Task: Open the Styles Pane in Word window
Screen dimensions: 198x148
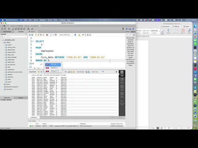Action: pyautogui.click(x=162, y=31)
